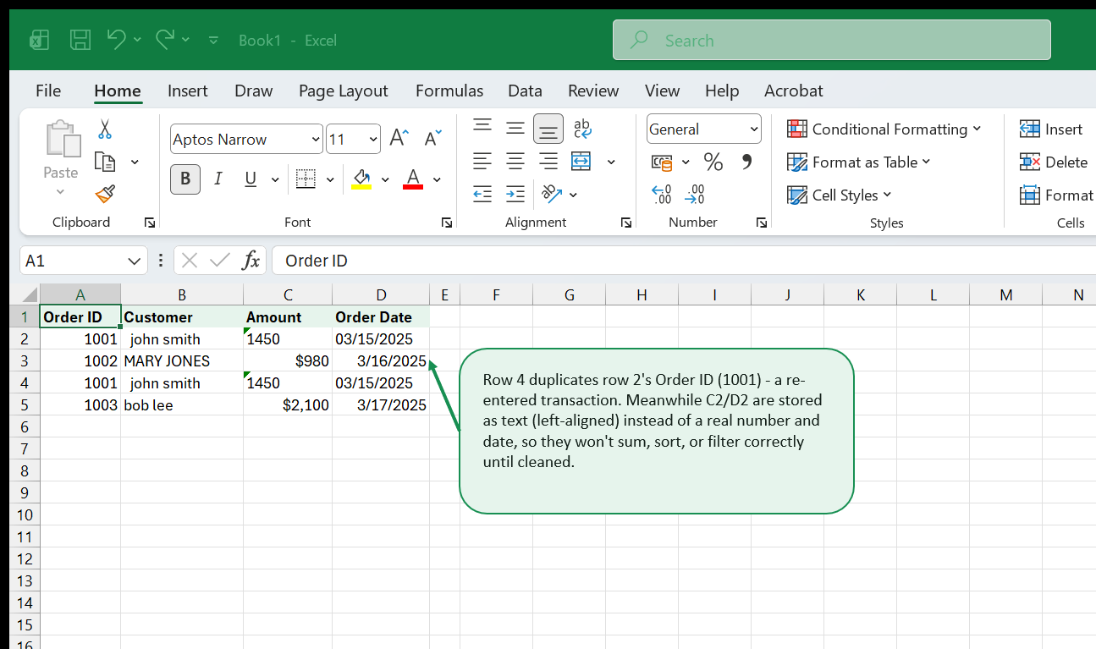Open the Format as Table dropdown
This screenshot has width=1096, height=649.
858,162
